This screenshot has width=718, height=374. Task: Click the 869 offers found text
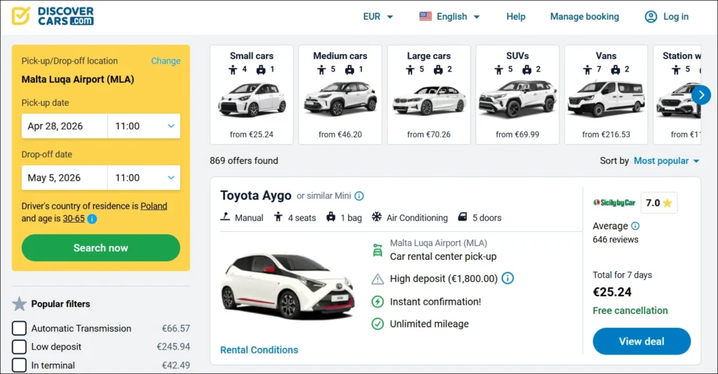244,161
